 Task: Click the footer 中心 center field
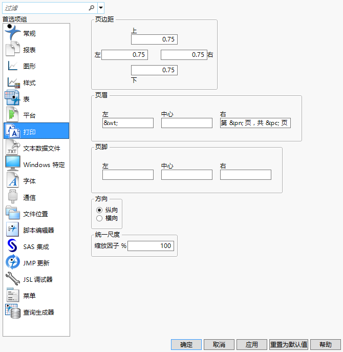[x=187, y=175]
